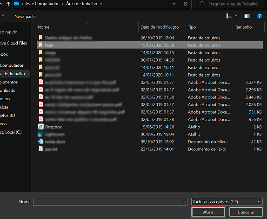Click the refresh icon in address bar
The width and height of the screenshot is (267, 219).
click(186, 4)
